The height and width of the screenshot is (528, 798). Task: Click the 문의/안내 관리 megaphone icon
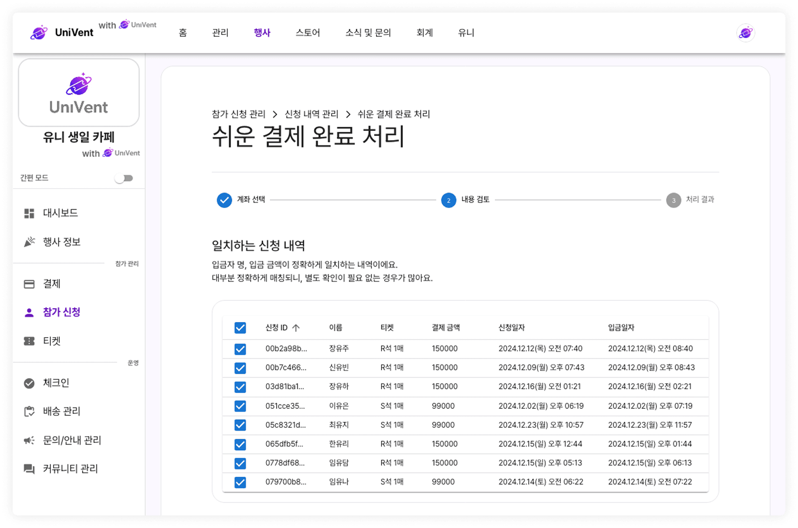pos(29,440)
